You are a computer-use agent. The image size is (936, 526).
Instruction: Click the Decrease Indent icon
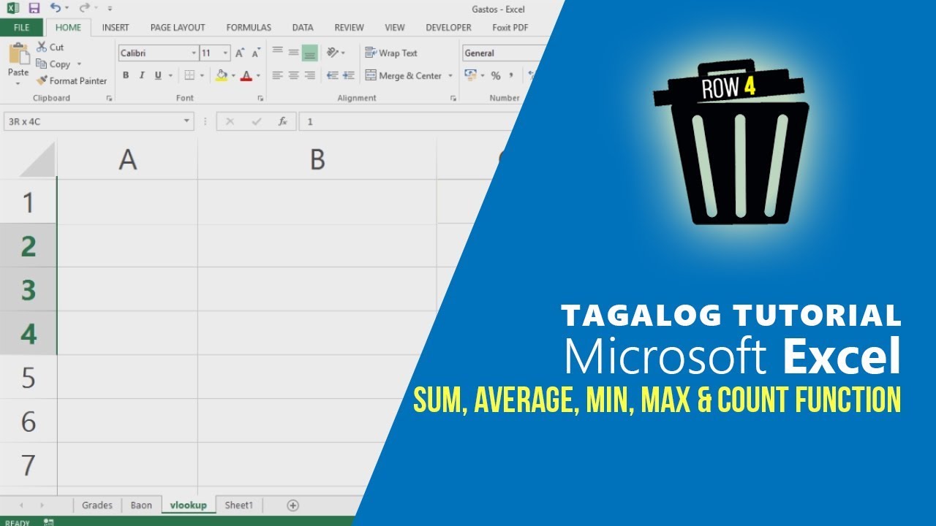coord(333,75)
